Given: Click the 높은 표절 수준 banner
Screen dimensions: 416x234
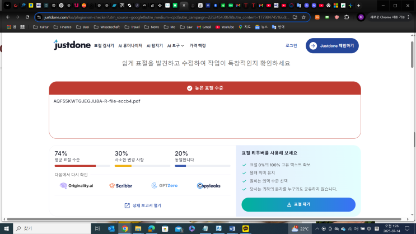Looking at the screenshot, I should 205,88.
